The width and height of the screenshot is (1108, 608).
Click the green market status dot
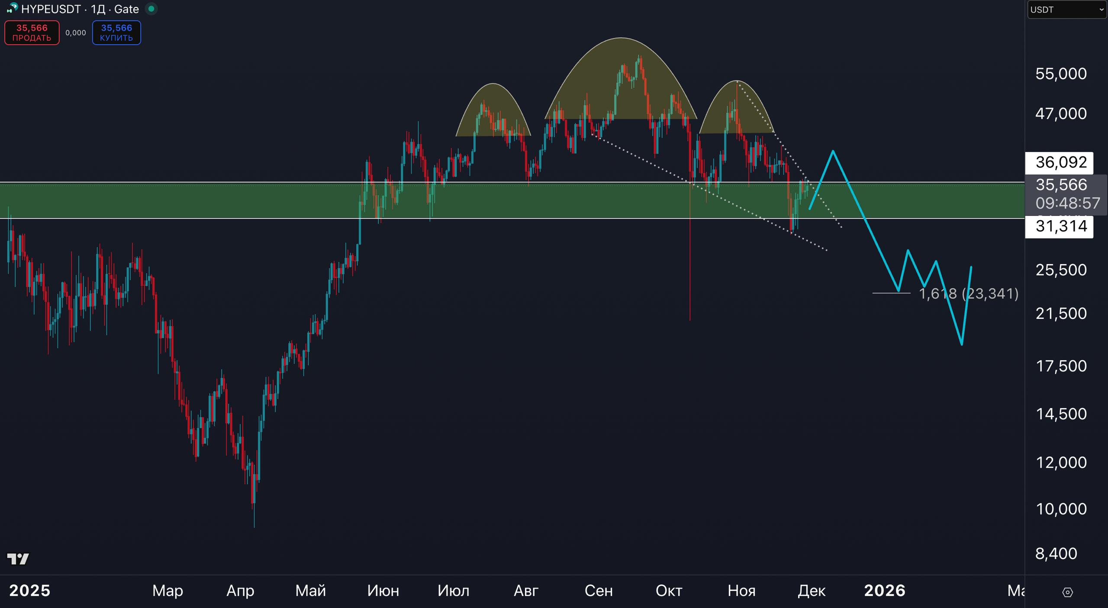coord(151,9)
